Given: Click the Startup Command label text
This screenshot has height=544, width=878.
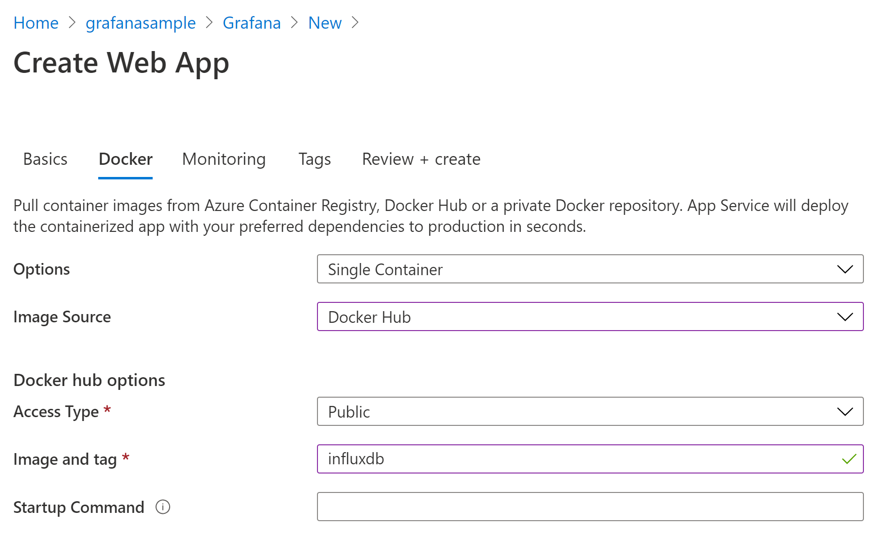Looking at the screenshot, I should point(79,508).
